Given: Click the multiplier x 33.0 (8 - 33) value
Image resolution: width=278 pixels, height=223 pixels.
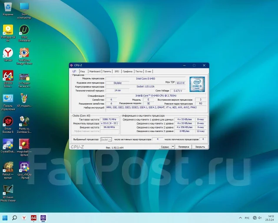Looking at the screenshot, I should 109,123.
